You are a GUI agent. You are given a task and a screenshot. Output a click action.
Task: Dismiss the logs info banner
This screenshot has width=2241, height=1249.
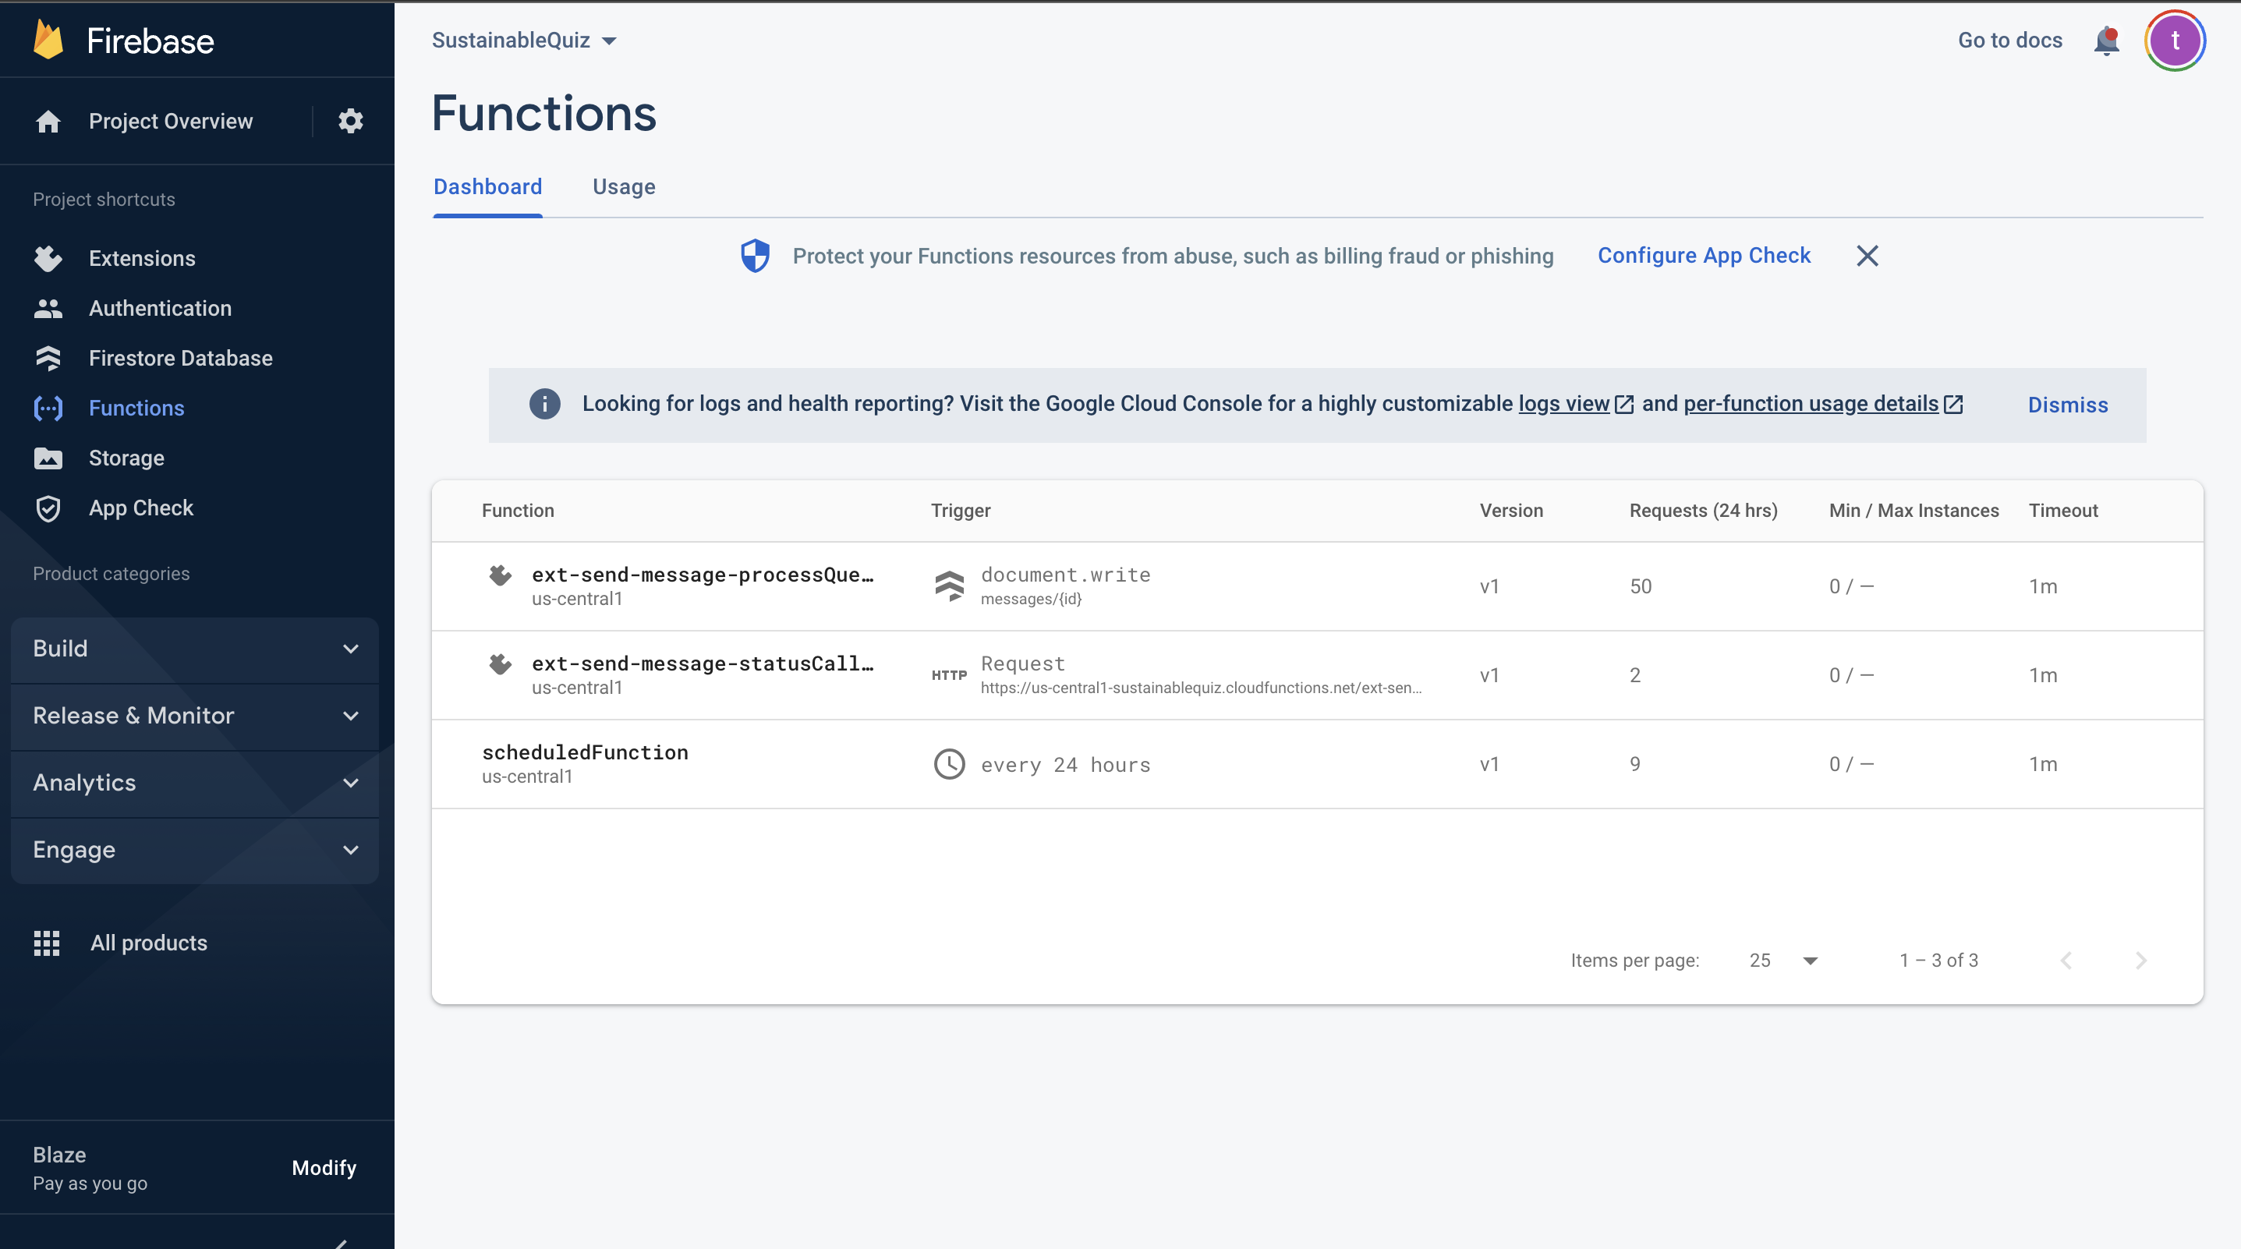point(2067,405)
